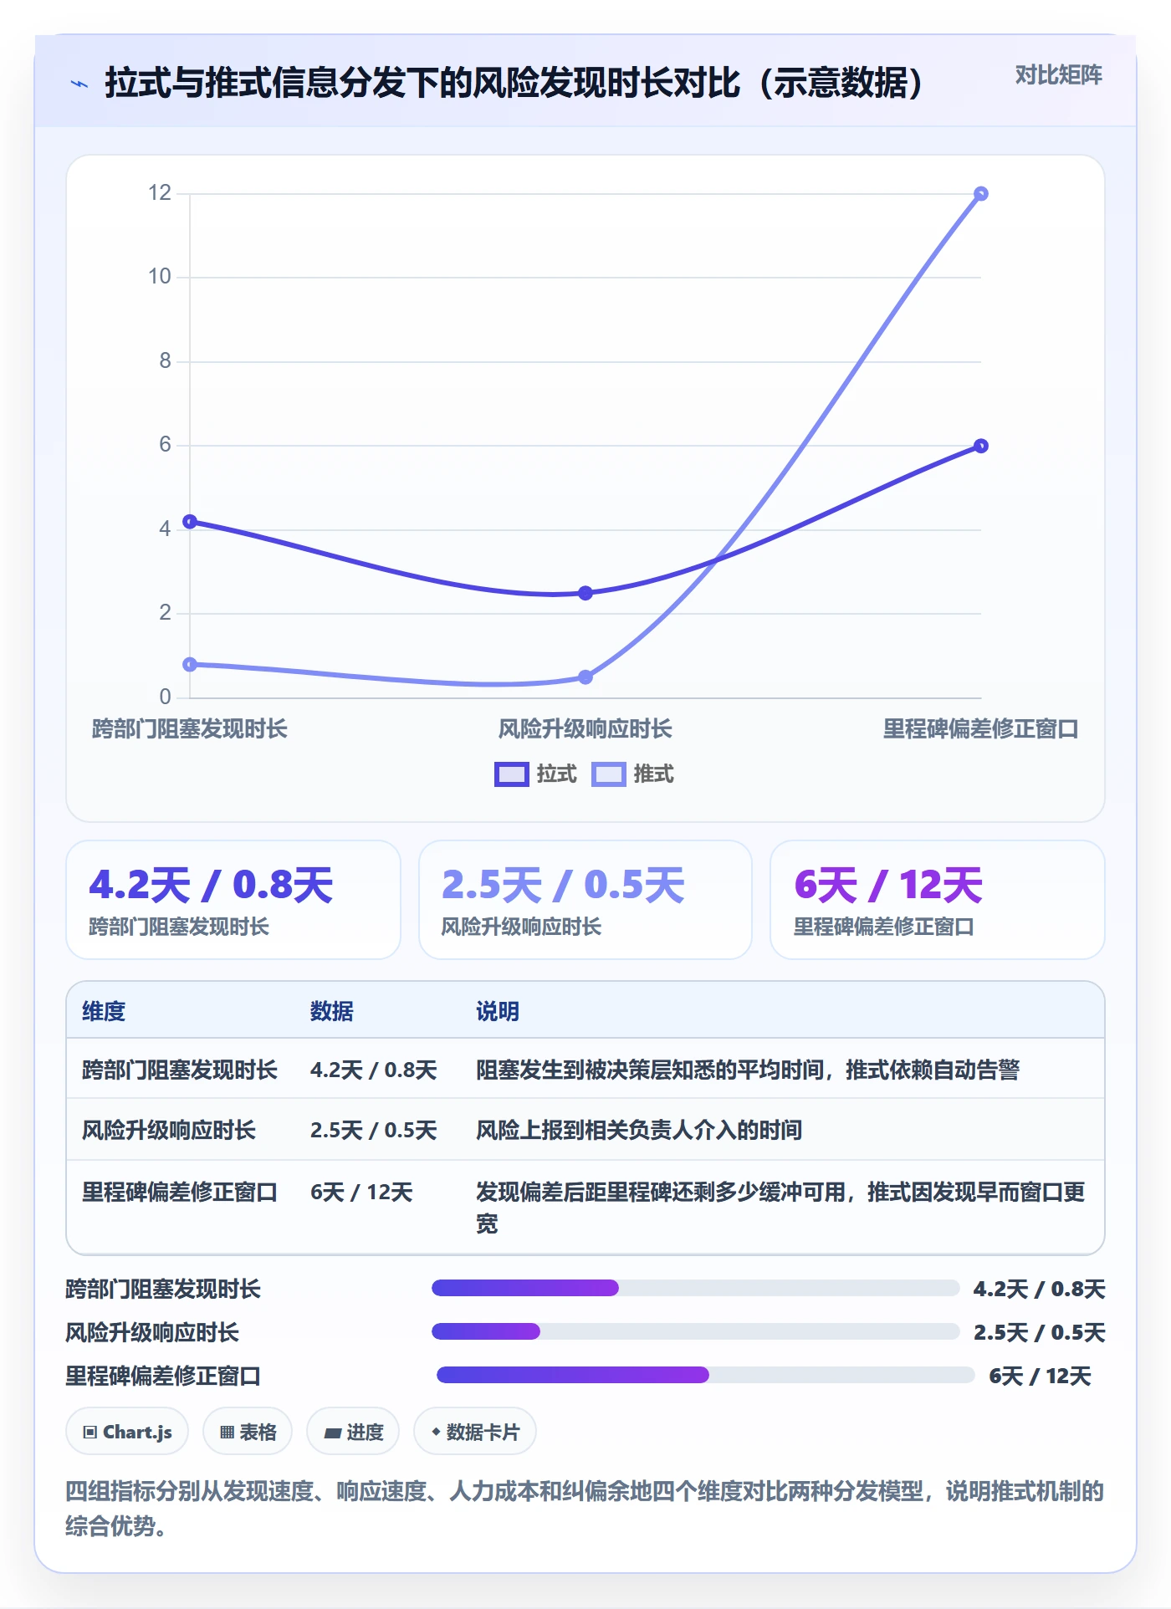Click table cell 里程碑偏差修正窗口
Viewport: 1171px width, 1609px height.
tap(180, 1192)
